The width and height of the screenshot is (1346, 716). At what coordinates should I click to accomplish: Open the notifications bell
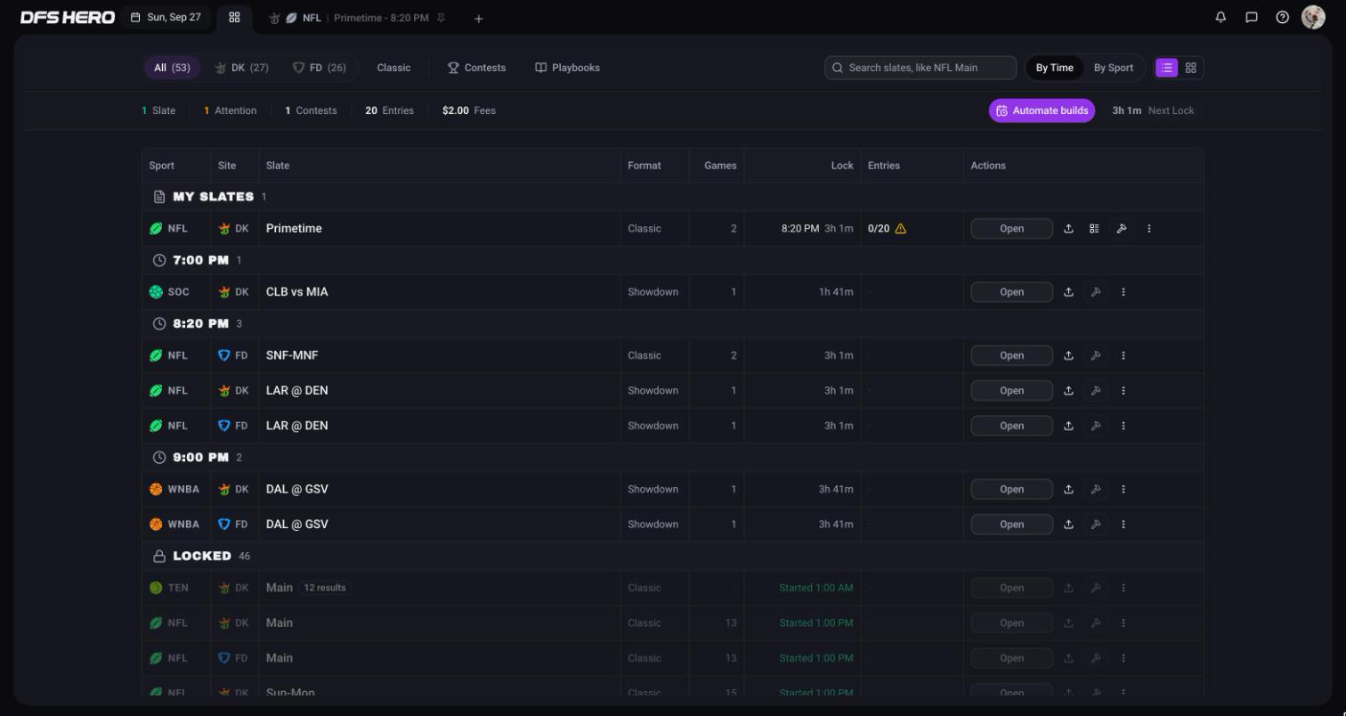coord(1220,17)
